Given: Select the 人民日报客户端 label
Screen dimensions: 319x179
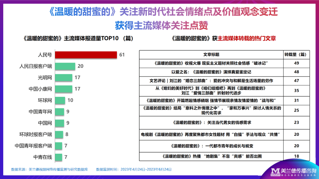Looking at the screenshot, I should tap(36, 66).
